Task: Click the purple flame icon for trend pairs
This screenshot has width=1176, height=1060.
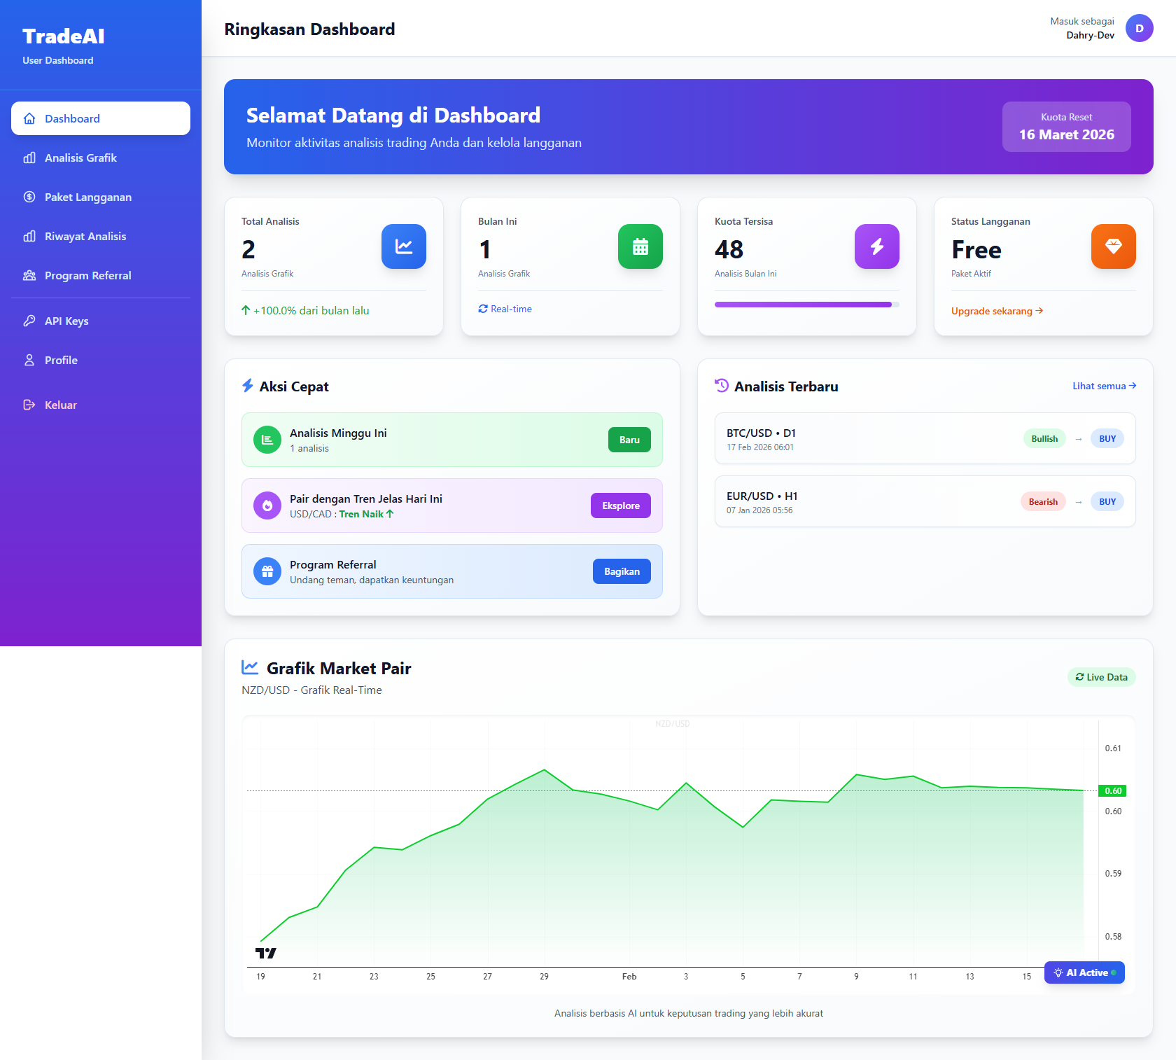Action: 267,505
